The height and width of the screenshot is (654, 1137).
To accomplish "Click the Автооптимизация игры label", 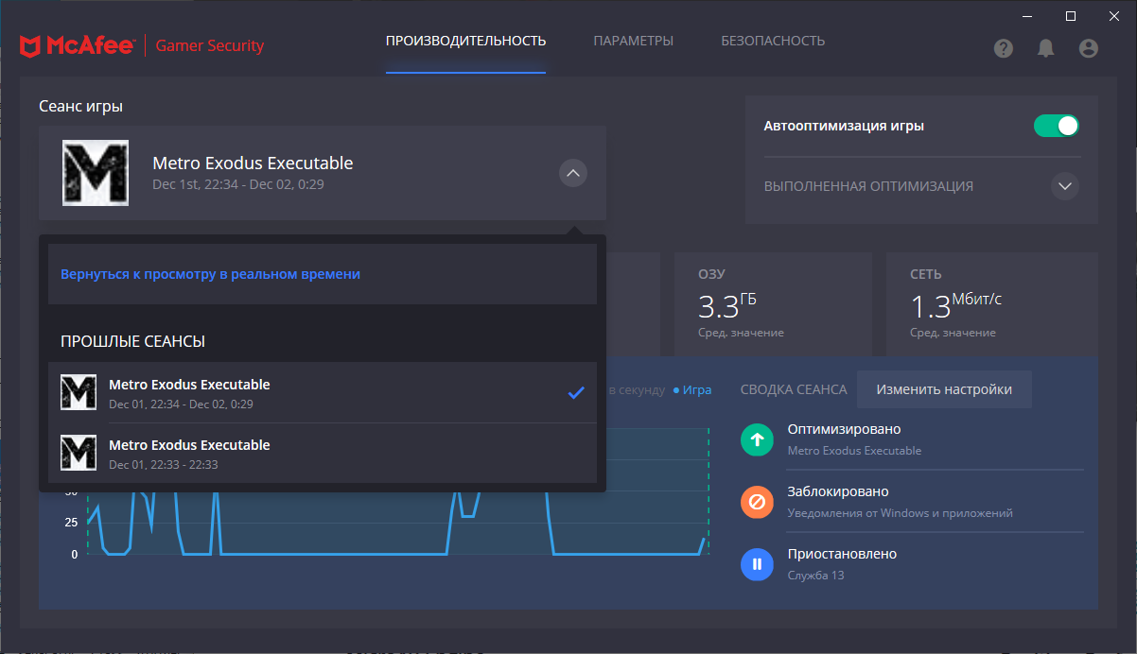I will click(x=844, y=126).
